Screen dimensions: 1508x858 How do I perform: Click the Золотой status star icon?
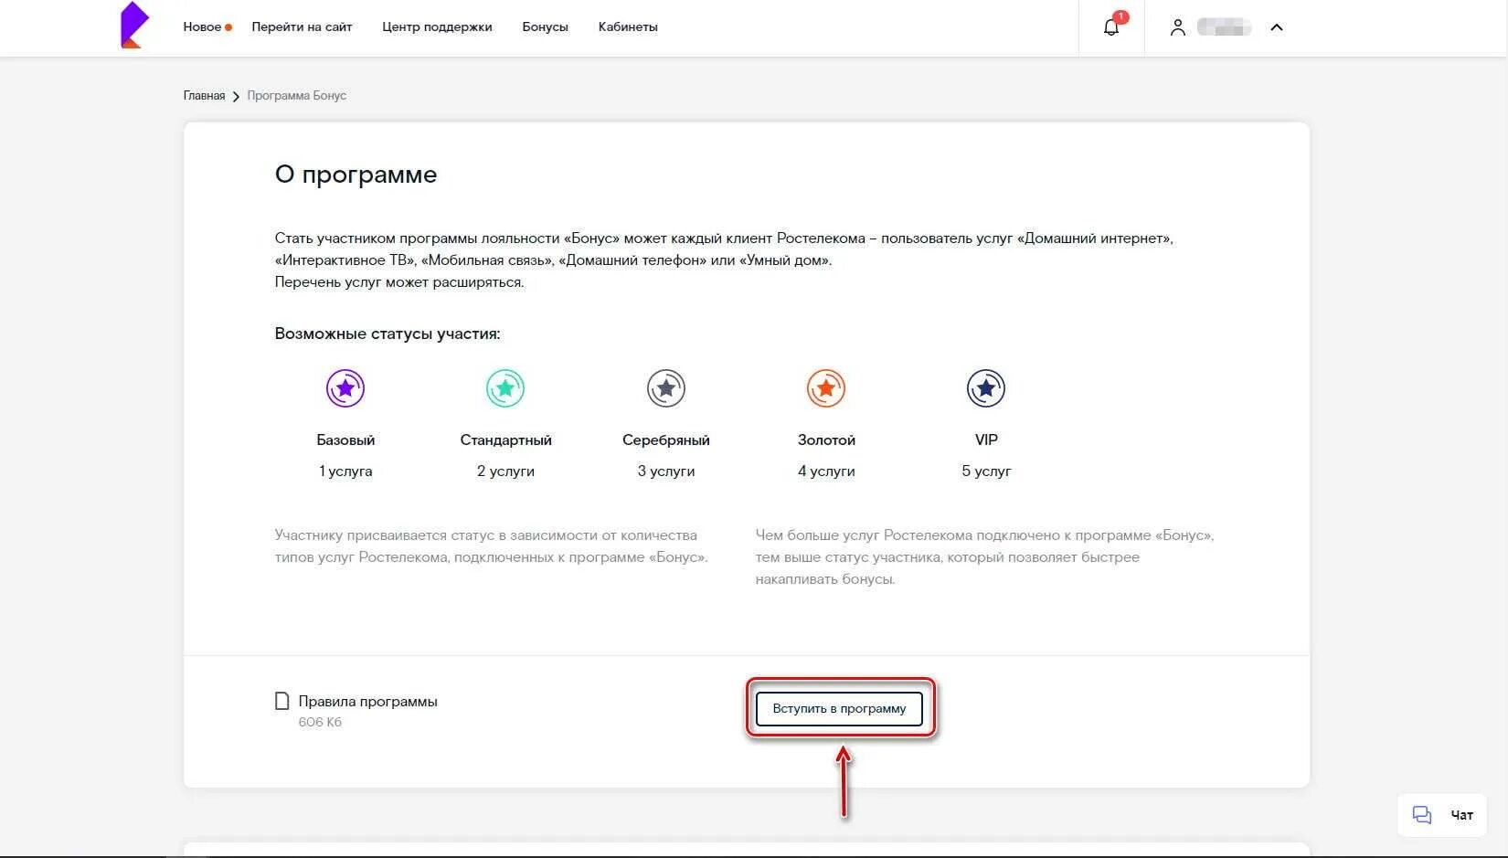pos(826,388)
